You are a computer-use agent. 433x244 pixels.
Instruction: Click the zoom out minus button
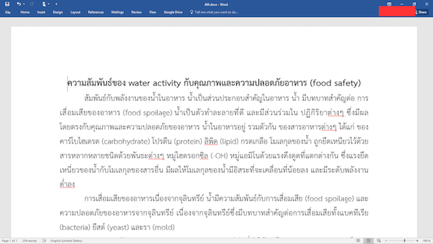click(x=386, y=241)
